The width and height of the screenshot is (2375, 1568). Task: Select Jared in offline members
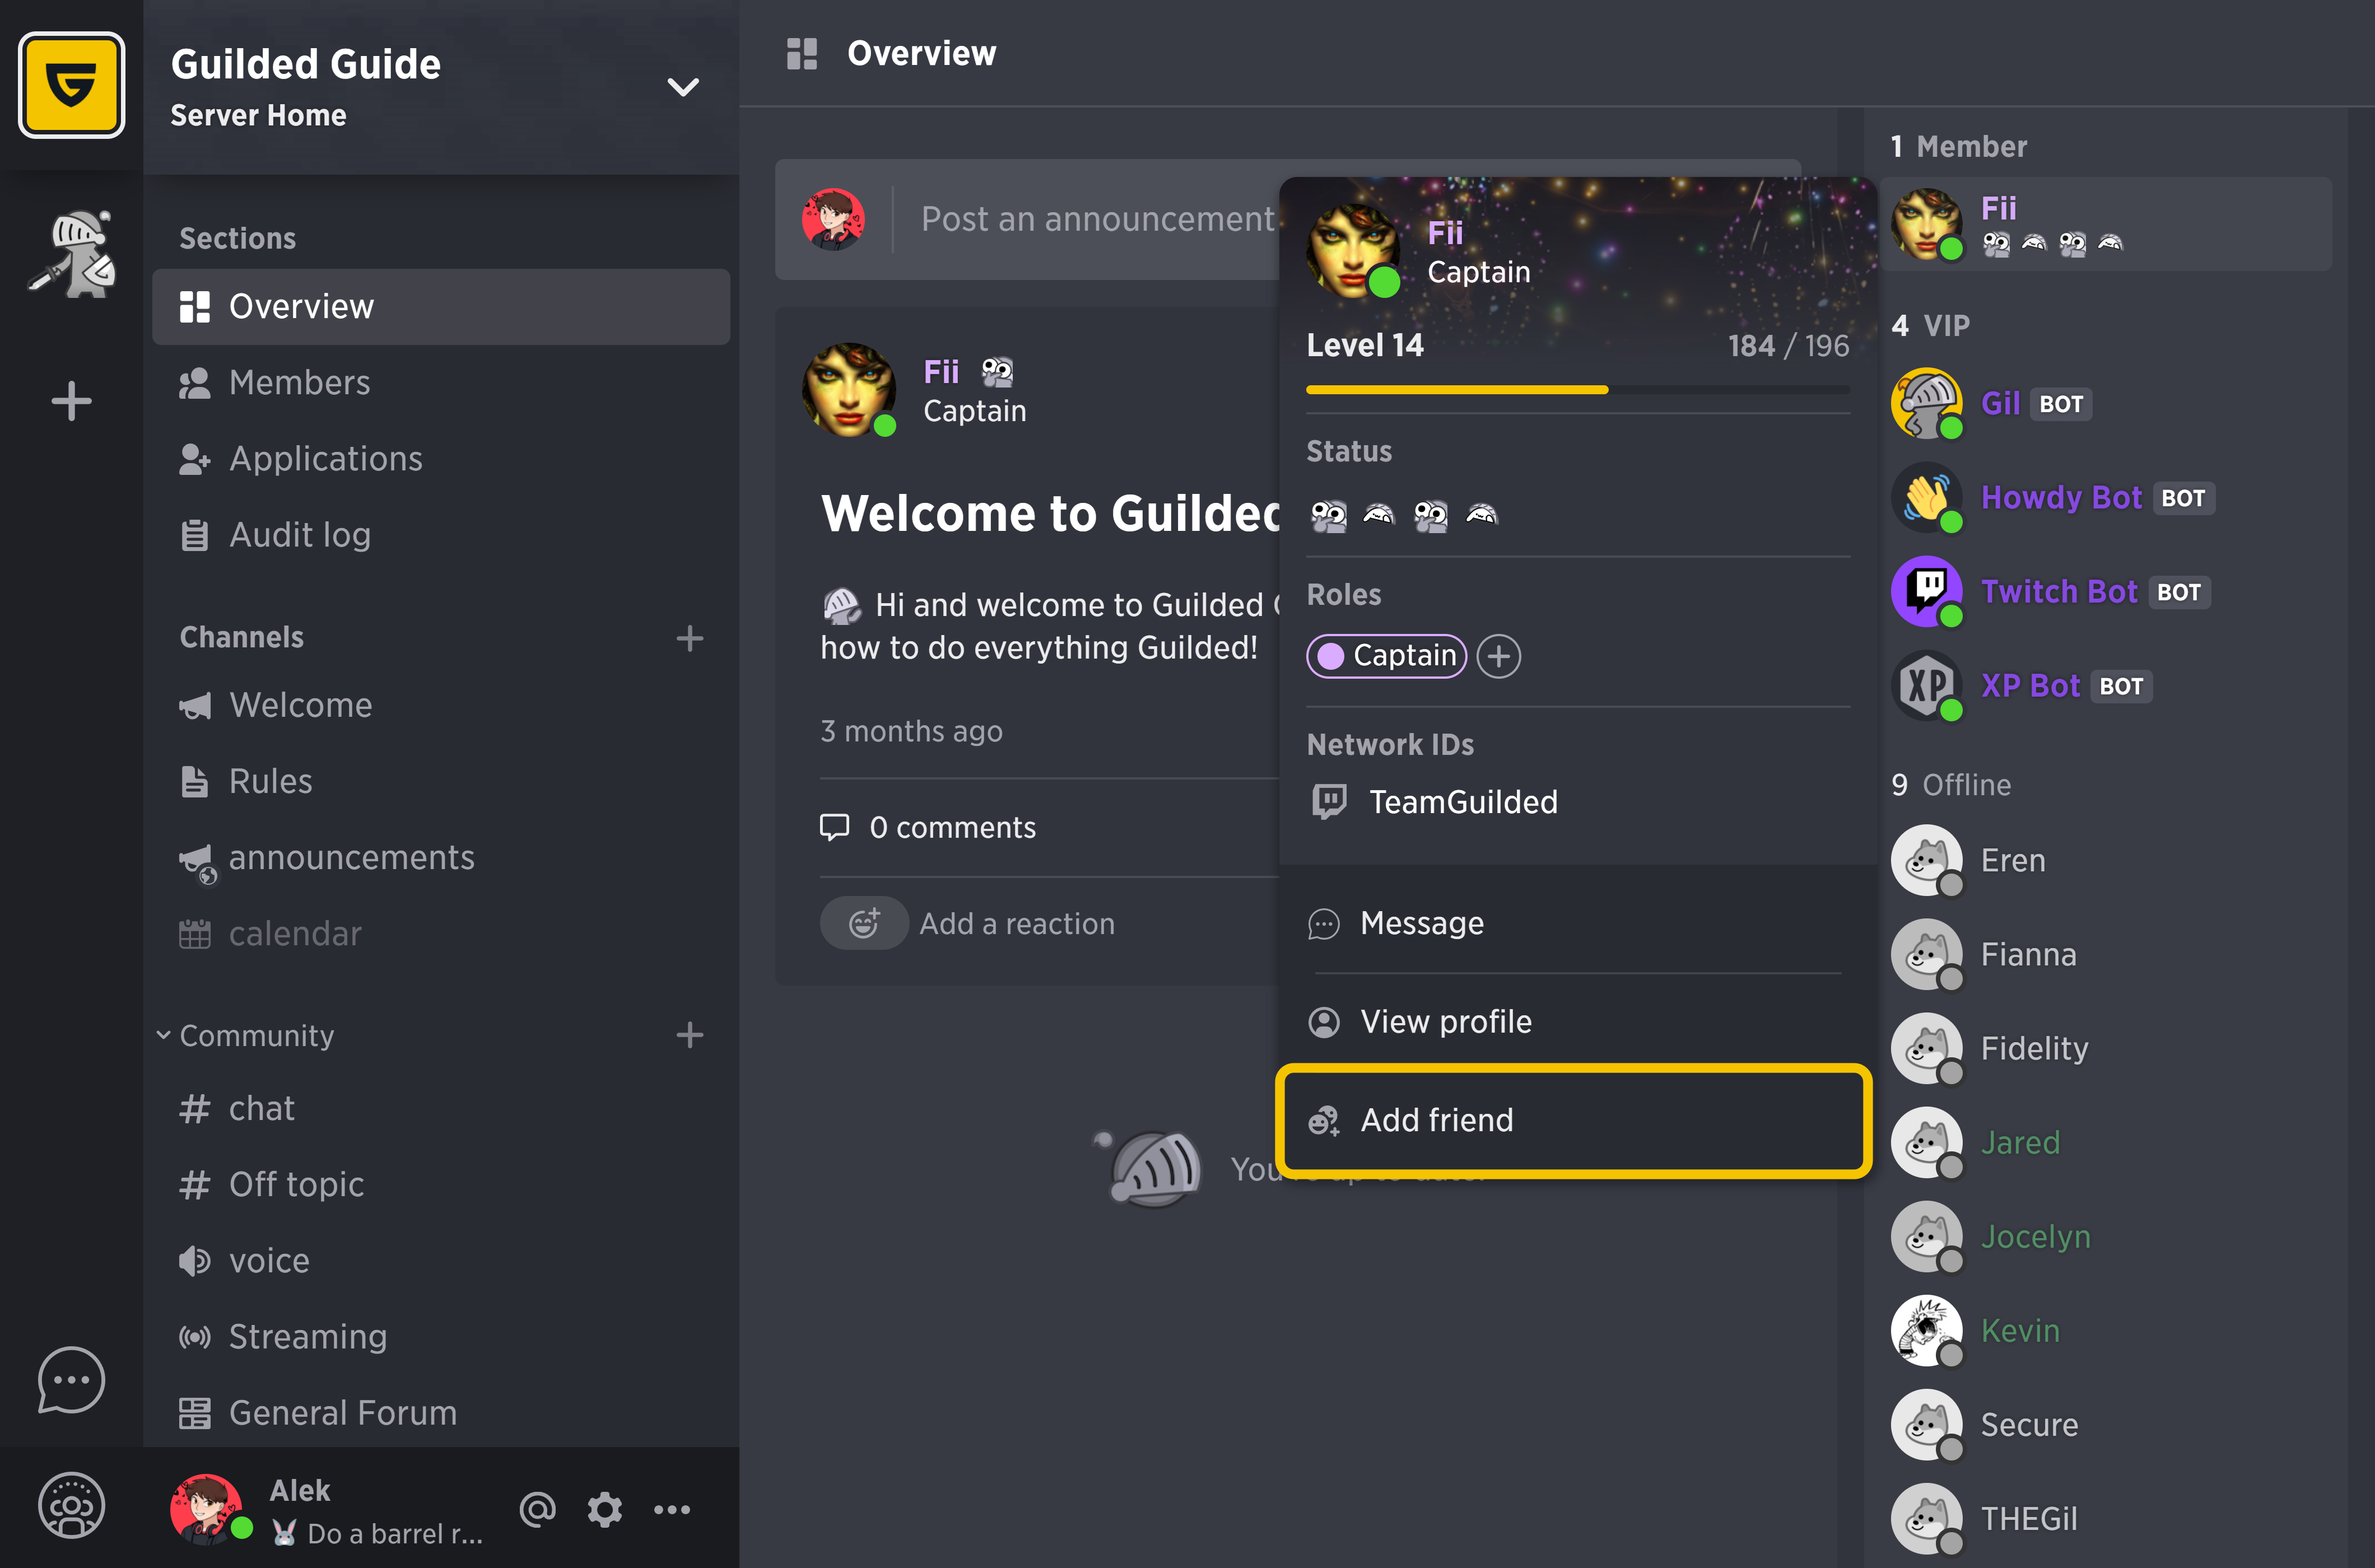2107,1142
